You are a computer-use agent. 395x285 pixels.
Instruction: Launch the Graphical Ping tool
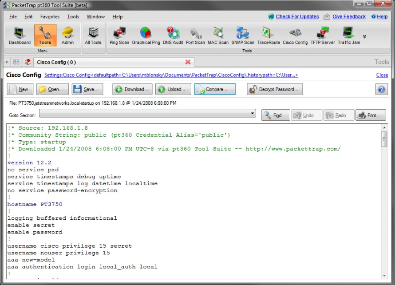146,36
